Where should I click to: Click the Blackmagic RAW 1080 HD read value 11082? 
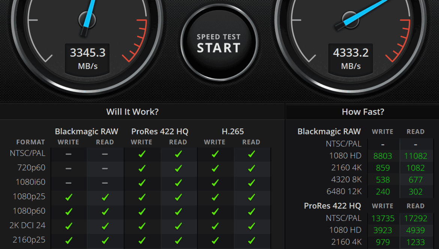coord(415,156)
